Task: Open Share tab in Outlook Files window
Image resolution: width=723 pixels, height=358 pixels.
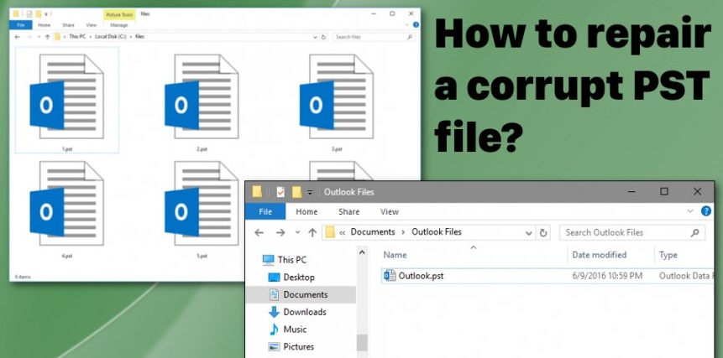Action: 348,211
